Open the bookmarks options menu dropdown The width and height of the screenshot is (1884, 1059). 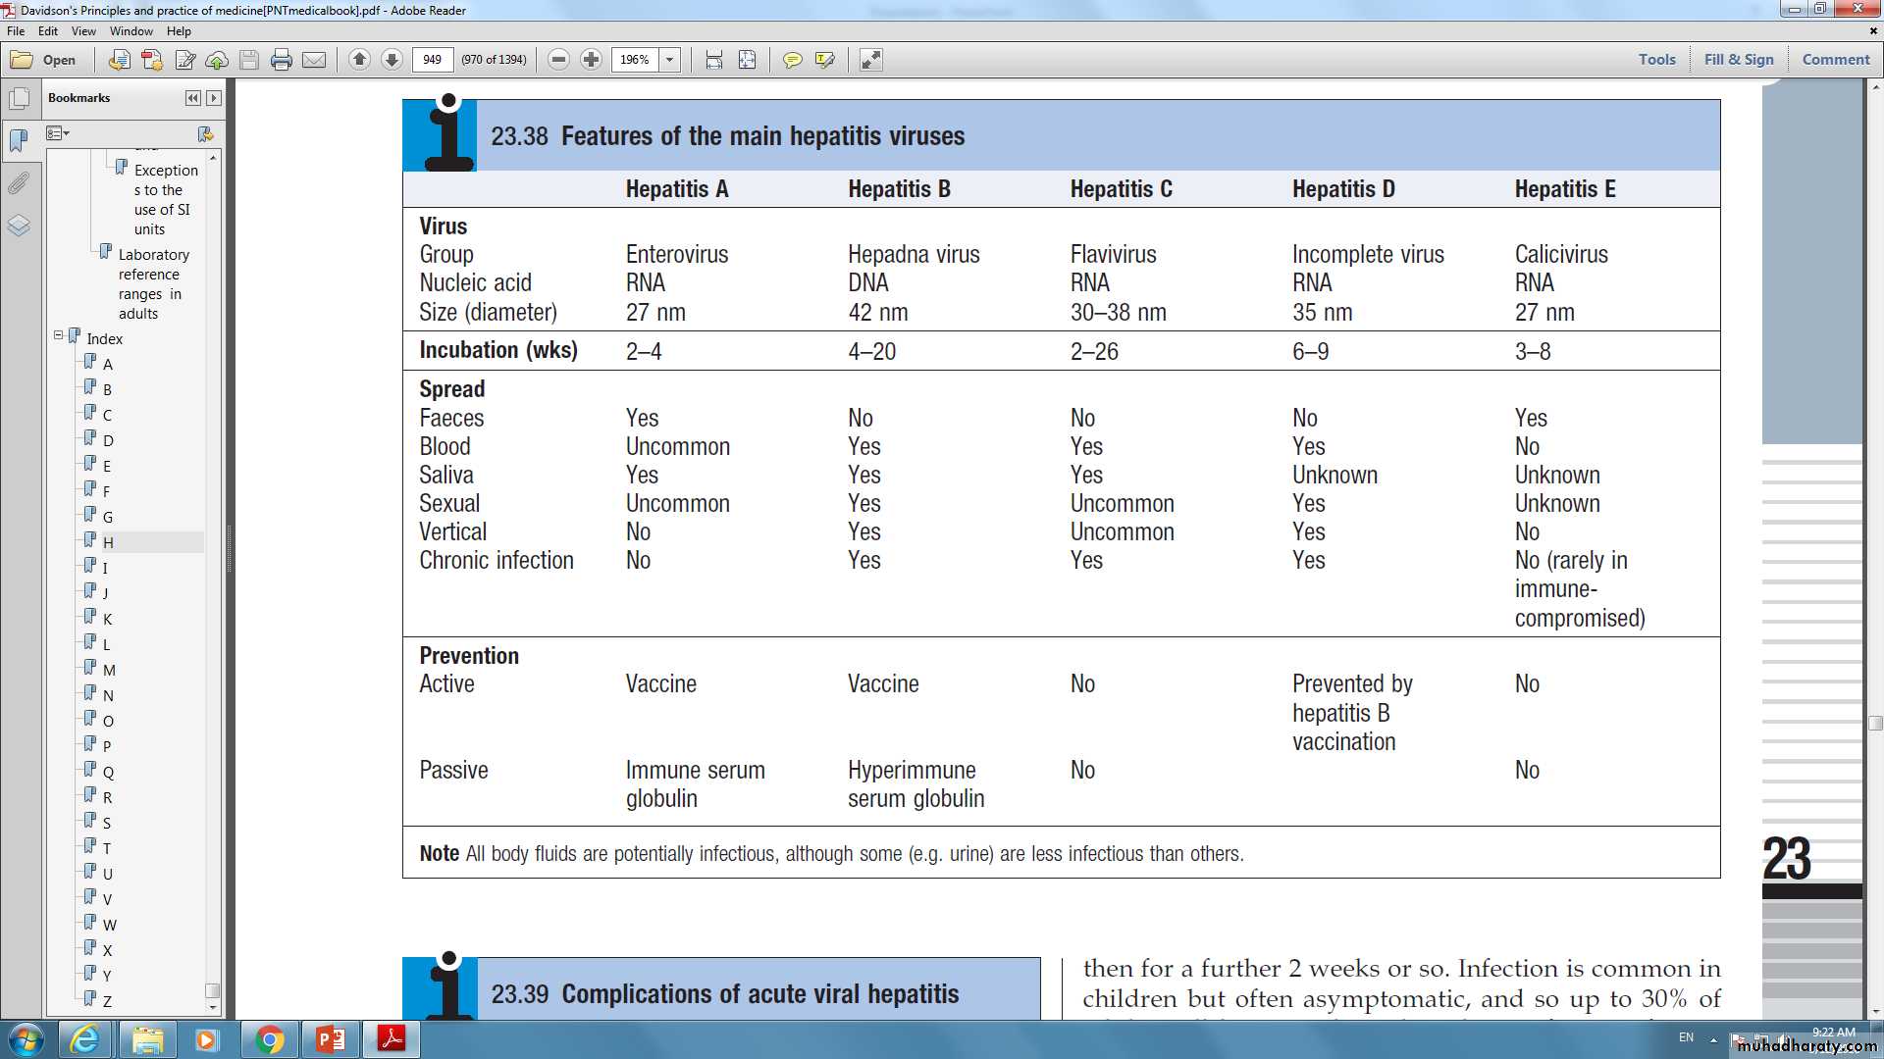(58, 133)
